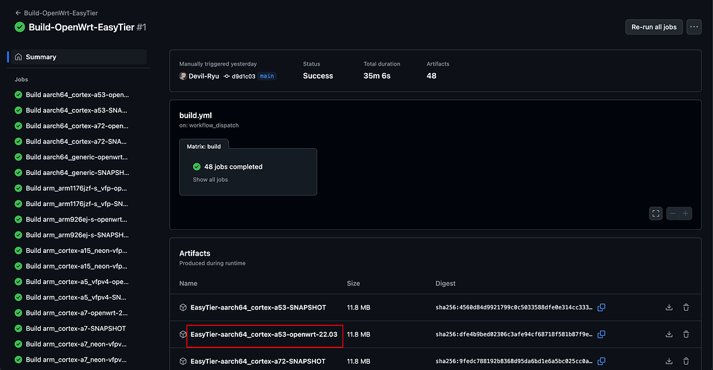The height and width of the screenshot is (370, 713).
Task: Click sha256:dfe4b9bed digest text
Action: pos(514,335)
